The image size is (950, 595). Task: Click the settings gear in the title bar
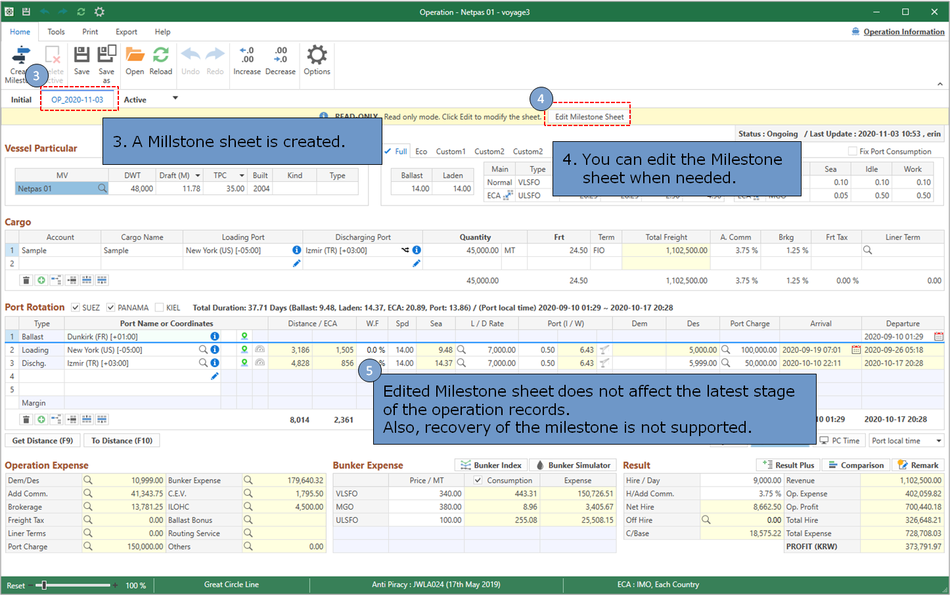tap(99, 12)
